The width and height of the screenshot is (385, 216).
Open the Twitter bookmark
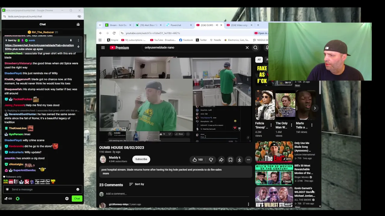(201, 40)
